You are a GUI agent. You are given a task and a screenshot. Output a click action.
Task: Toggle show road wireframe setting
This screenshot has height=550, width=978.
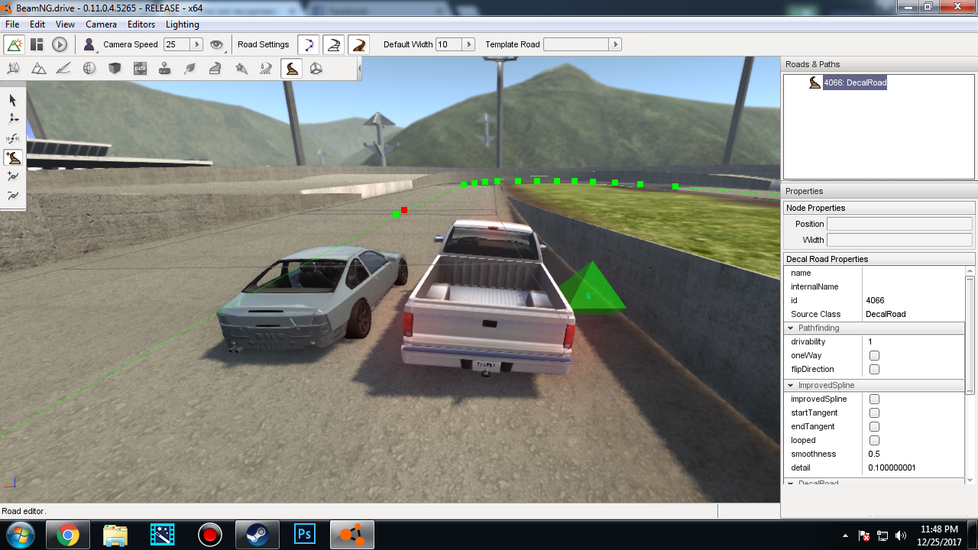[333, 44]
